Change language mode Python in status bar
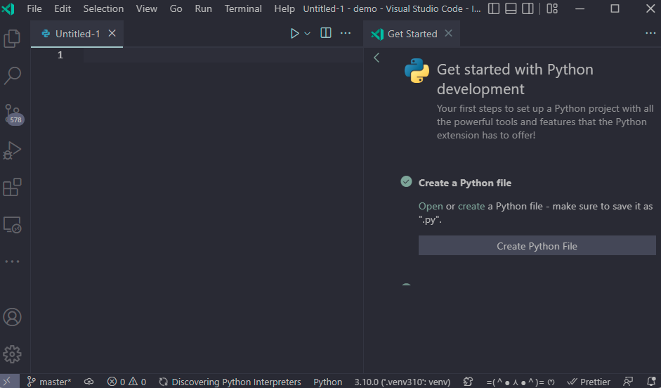 [327, 382]
